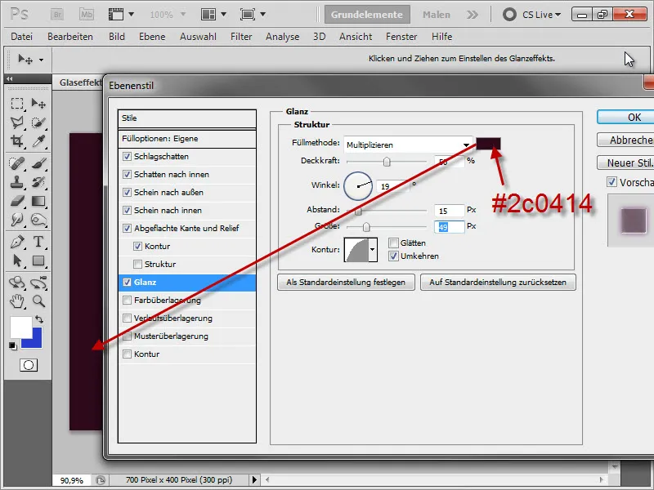Click the Glanz color swatch

click(x=488, y=144)
